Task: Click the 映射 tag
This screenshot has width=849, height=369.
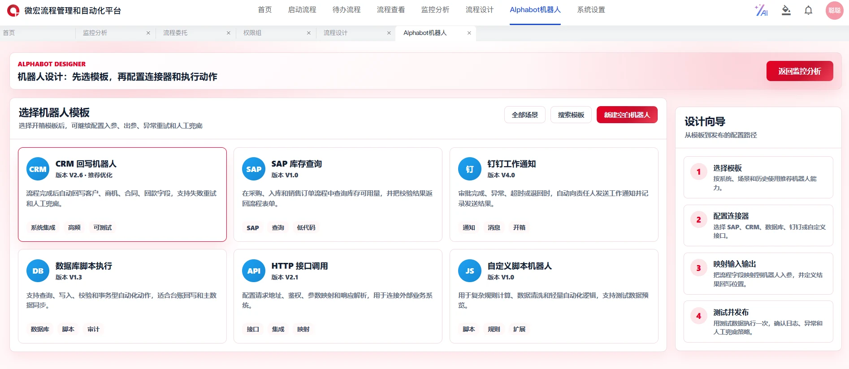Action: pyautogui.click(x=303, y=329)
